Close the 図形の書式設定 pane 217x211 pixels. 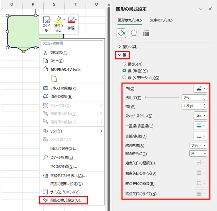(x=210, y=9)
